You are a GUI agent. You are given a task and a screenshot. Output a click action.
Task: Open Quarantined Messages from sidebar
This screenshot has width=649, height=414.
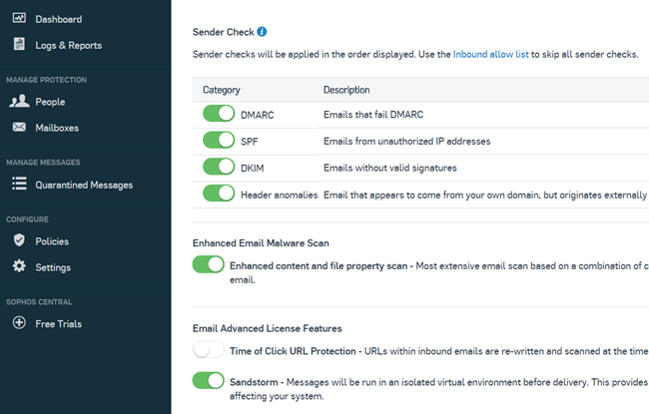pyautogui.click(x=83, y=185)
